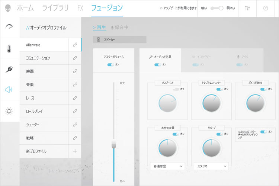Click link icon for シューター profile
This screenshot has width=279, height=186.
(x=75, y=125)
